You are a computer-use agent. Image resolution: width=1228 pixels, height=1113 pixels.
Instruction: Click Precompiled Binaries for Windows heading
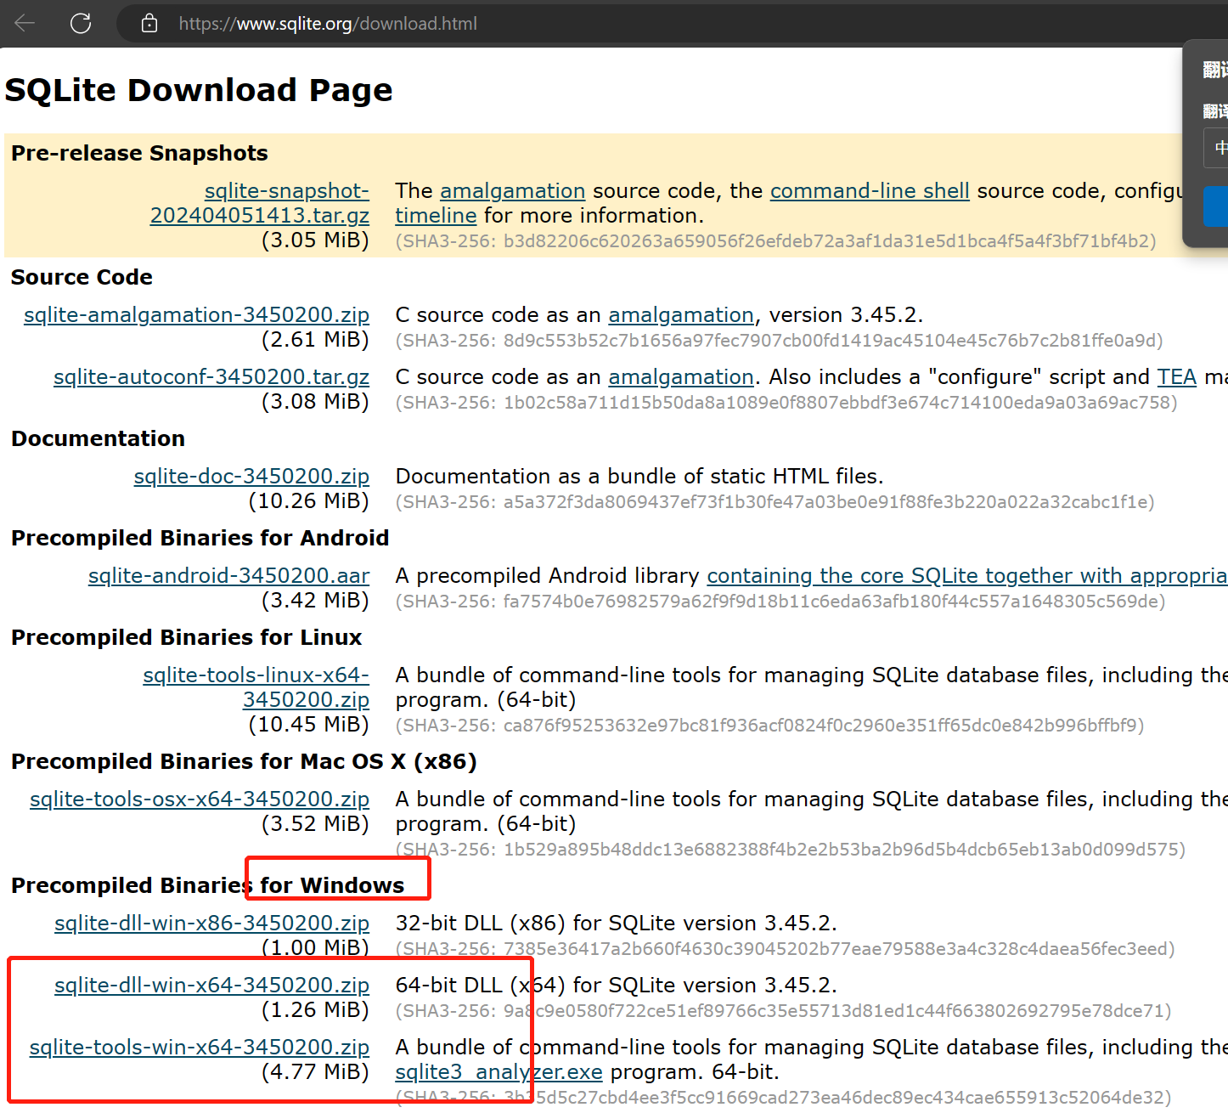[208, 885]
